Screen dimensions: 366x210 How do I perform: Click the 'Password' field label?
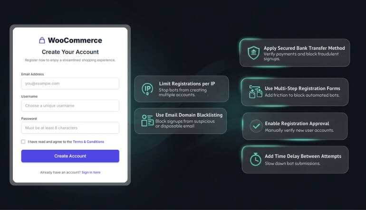[29, 119]
